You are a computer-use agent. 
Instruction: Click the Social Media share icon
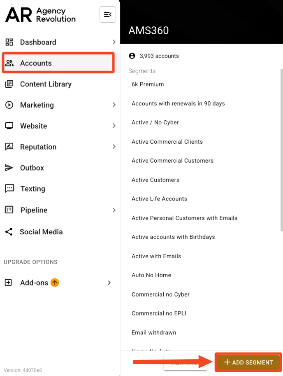(9, 231)
